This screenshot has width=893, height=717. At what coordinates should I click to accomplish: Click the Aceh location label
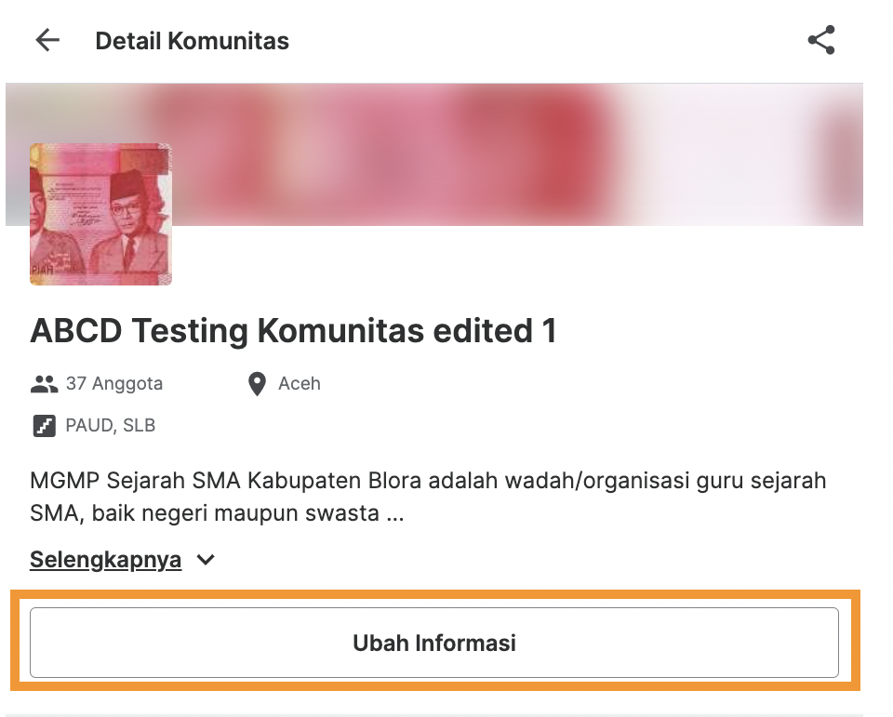[300, 383]
